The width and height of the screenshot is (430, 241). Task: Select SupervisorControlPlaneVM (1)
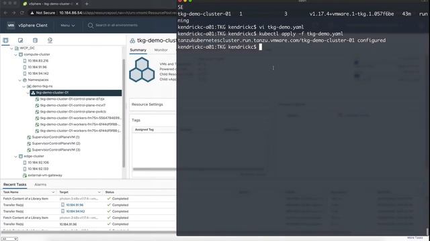[56, 137]
